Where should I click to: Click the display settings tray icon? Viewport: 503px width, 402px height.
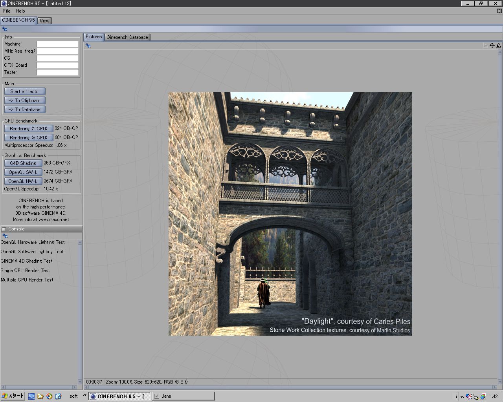click(x=483, y=397)
